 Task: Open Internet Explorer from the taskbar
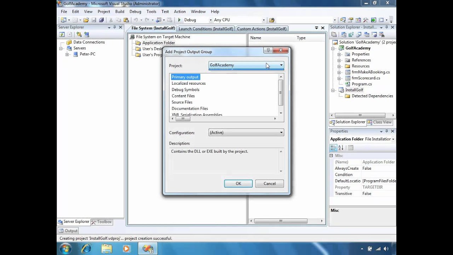(86, 248)
